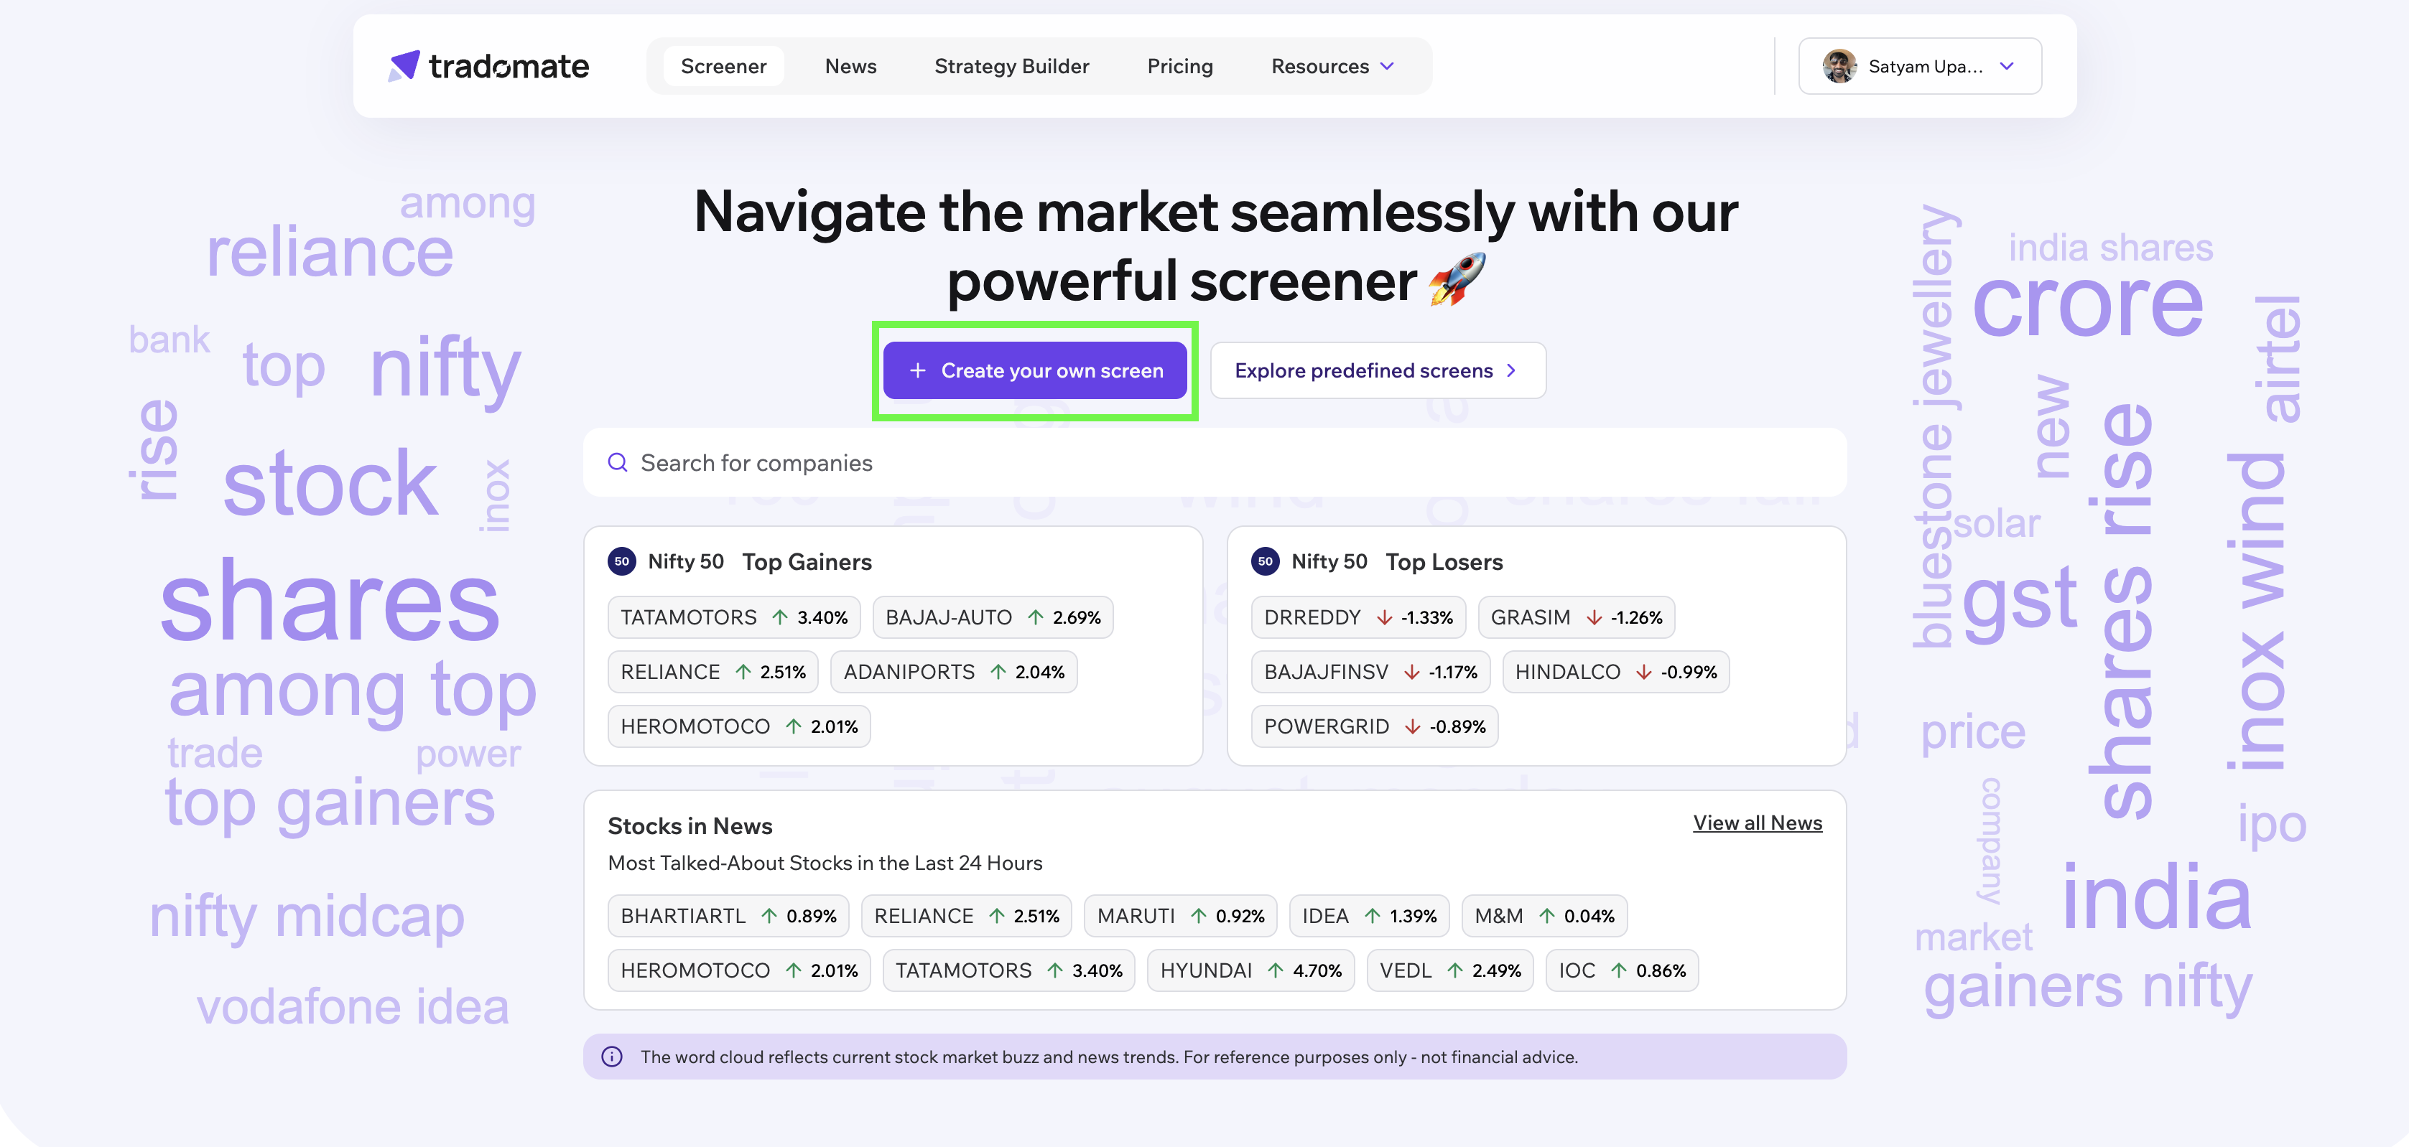Select the TATAMOTORS top gainer chip
The image size is (2409, 1147).
(733, 617)
